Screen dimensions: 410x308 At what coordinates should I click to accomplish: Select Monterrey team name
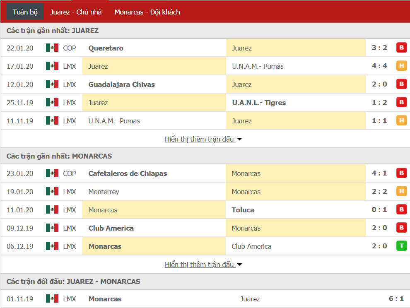tap(104, 192)
